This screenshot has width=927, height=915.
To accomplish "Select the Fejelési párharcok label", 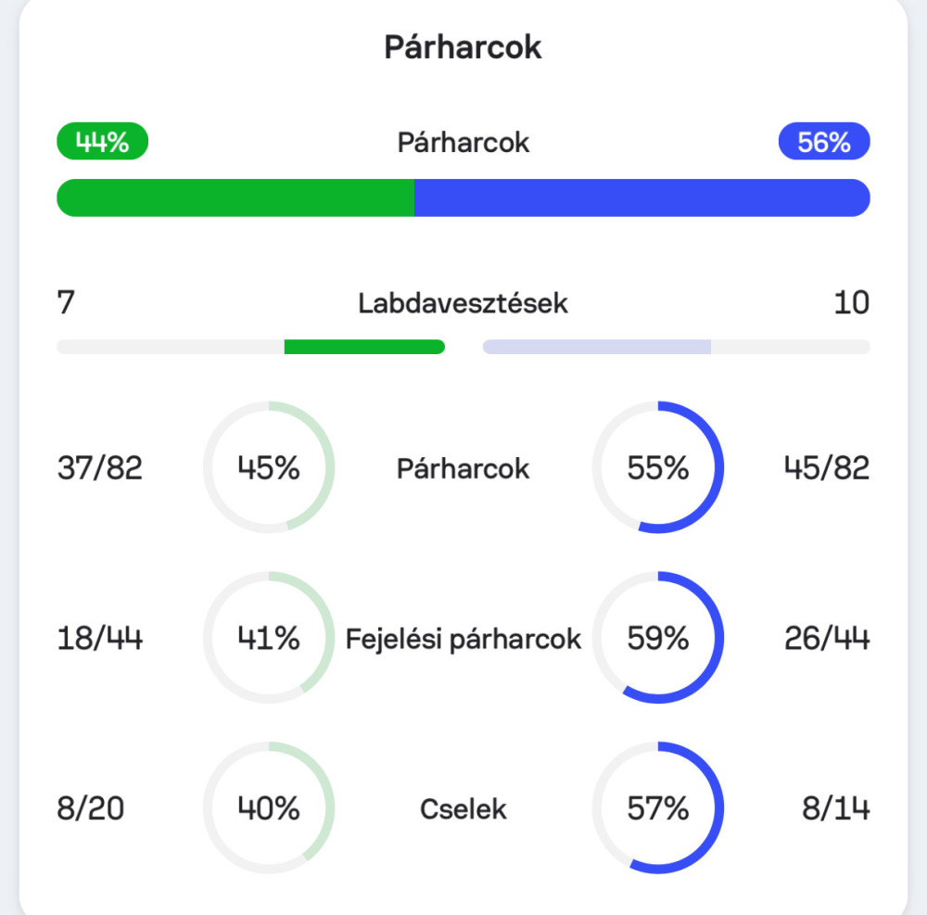I will (463, 639).
